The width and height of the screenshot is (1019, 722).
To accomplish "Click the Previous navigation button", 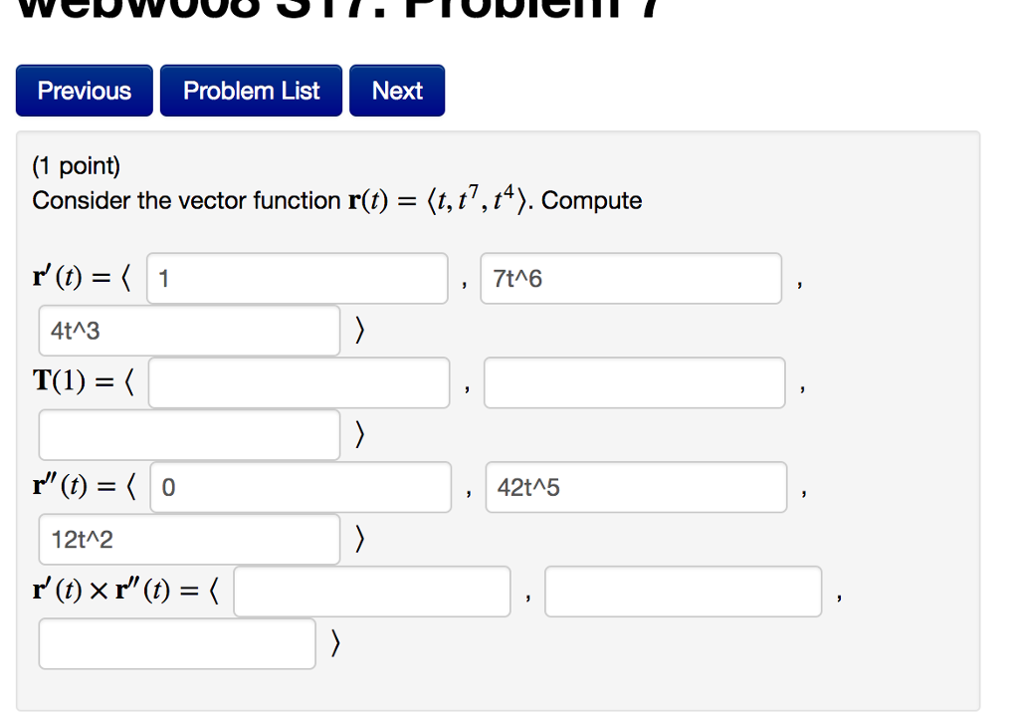I will [84, 90].
